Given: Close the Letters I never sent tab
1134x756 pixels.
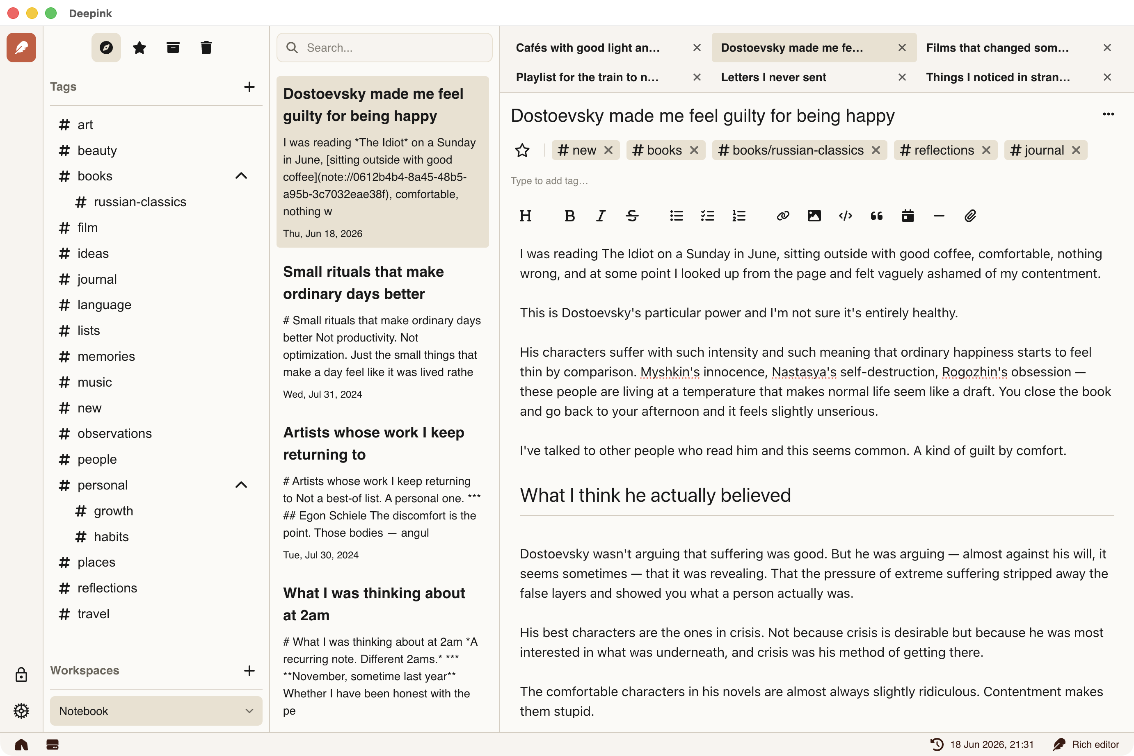Looking at the screenshot, I should [901, 77].
